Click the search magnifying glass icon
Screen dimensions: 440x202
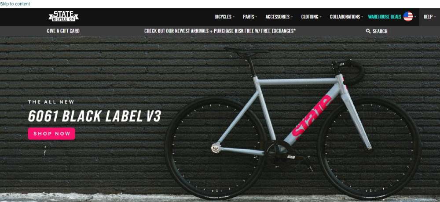point(368,31)
